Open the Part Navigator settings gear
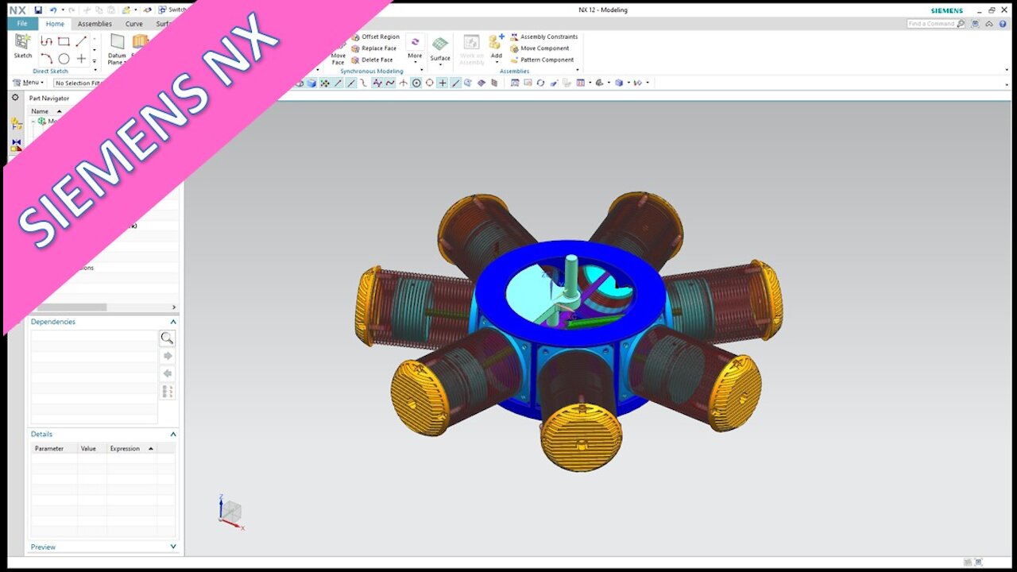 [15, 98]
